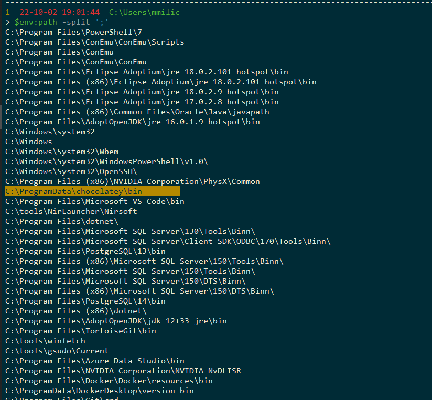This screenshot has height=400, width=432.
Task: Click line C:\Program Files (x86)\dotnet\
Action: (76, 311)
